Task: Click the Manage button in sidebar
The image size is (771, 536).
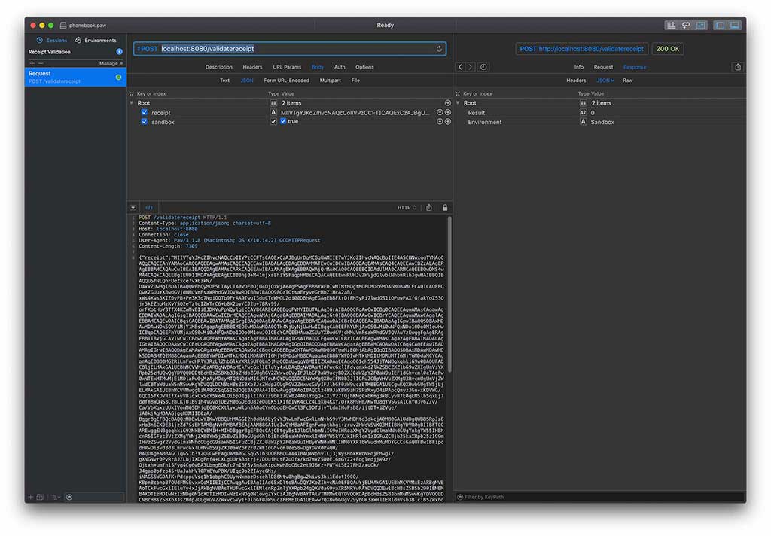Action: tap(109, 63)
